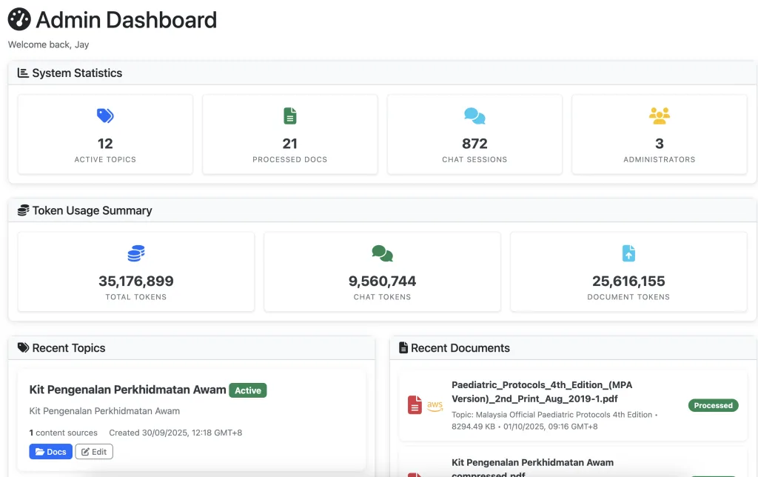The width and height of the screenshot is (758, 477).
Task: Click the red PDF icon for Paediatric Protocols
Action: click(415, 406)
